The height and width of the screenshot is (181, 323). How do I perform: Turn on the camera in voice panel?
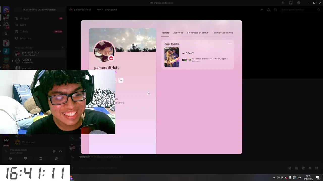[10, 159]
